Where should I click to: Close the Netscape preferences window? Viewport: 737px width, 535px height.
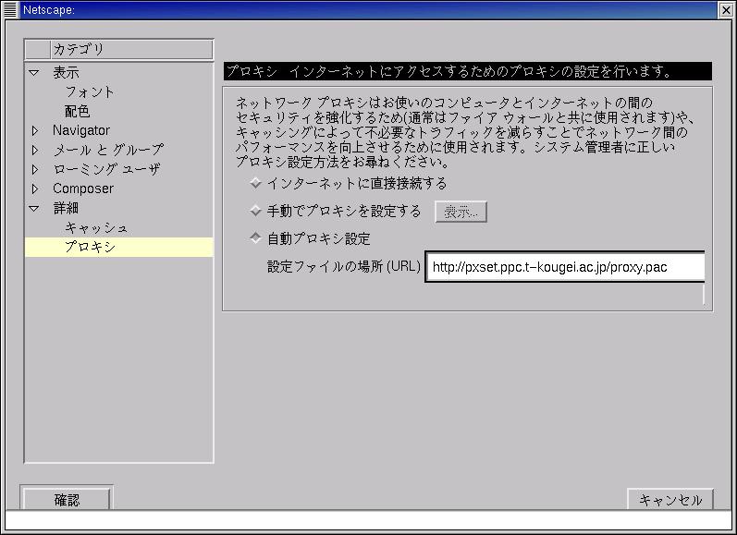coord(726,10)
